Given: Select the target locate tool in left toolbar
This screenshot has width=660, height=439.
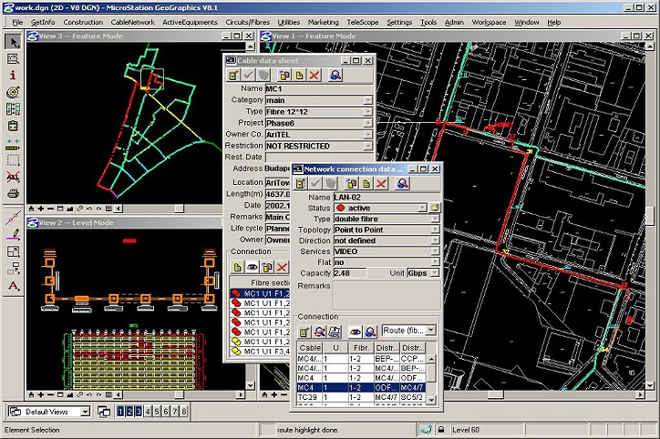Looking at the screenshot, I should point(13,92).
